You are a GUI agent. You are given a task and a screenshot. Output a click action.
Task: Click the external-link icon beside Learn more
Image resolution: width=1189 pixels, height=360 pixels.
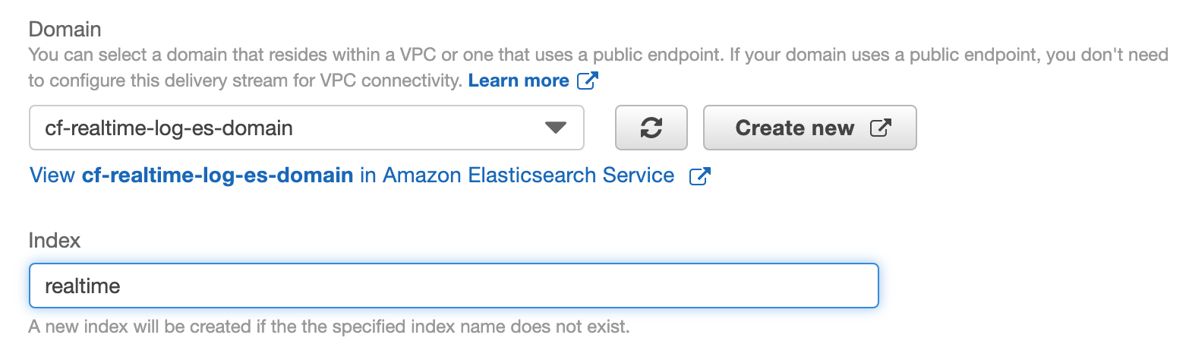[x=588, y=81]
